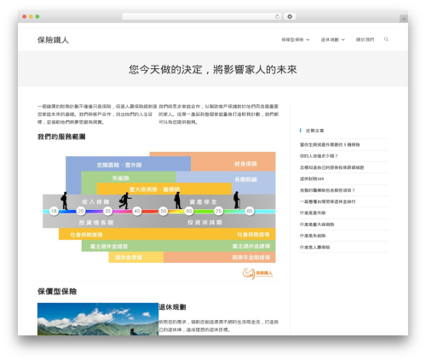Click the standing man silhouette near age 55

pos(178,201)
